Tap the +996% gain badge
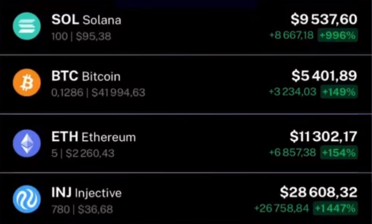 click(x=338, y=35)
